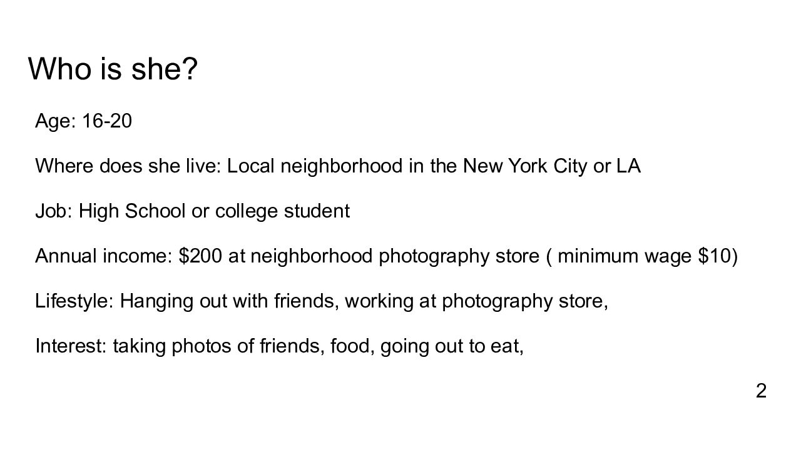801x450 pixels.
Task: Click the slide number 2
Action: pyautogui.click(x=761, y=391)
